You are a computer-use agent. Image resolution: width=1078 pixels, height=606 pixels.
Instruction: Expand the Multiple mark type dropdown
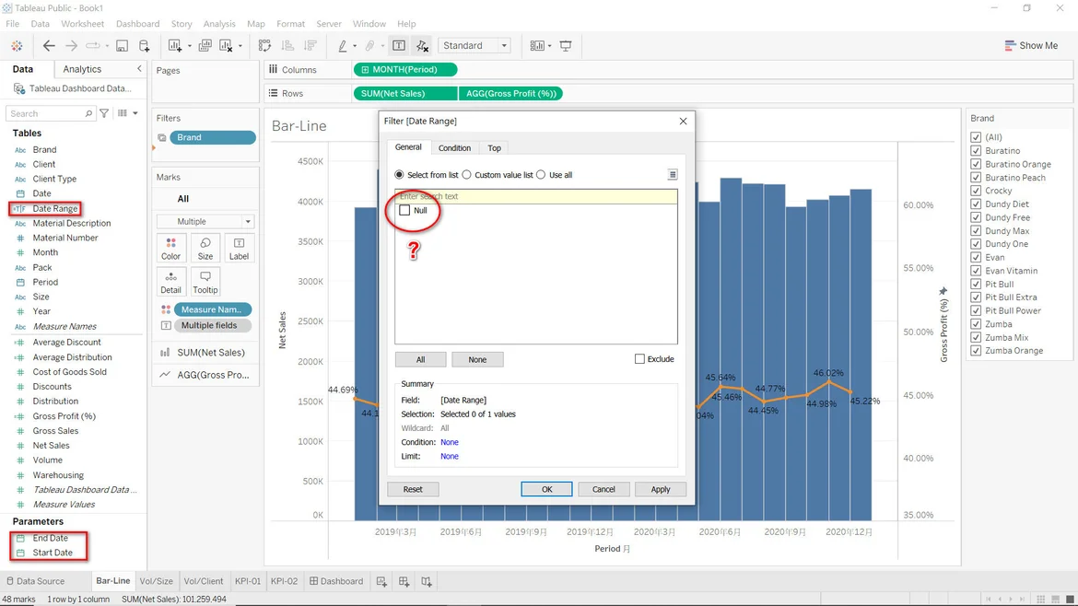point(205,222)
